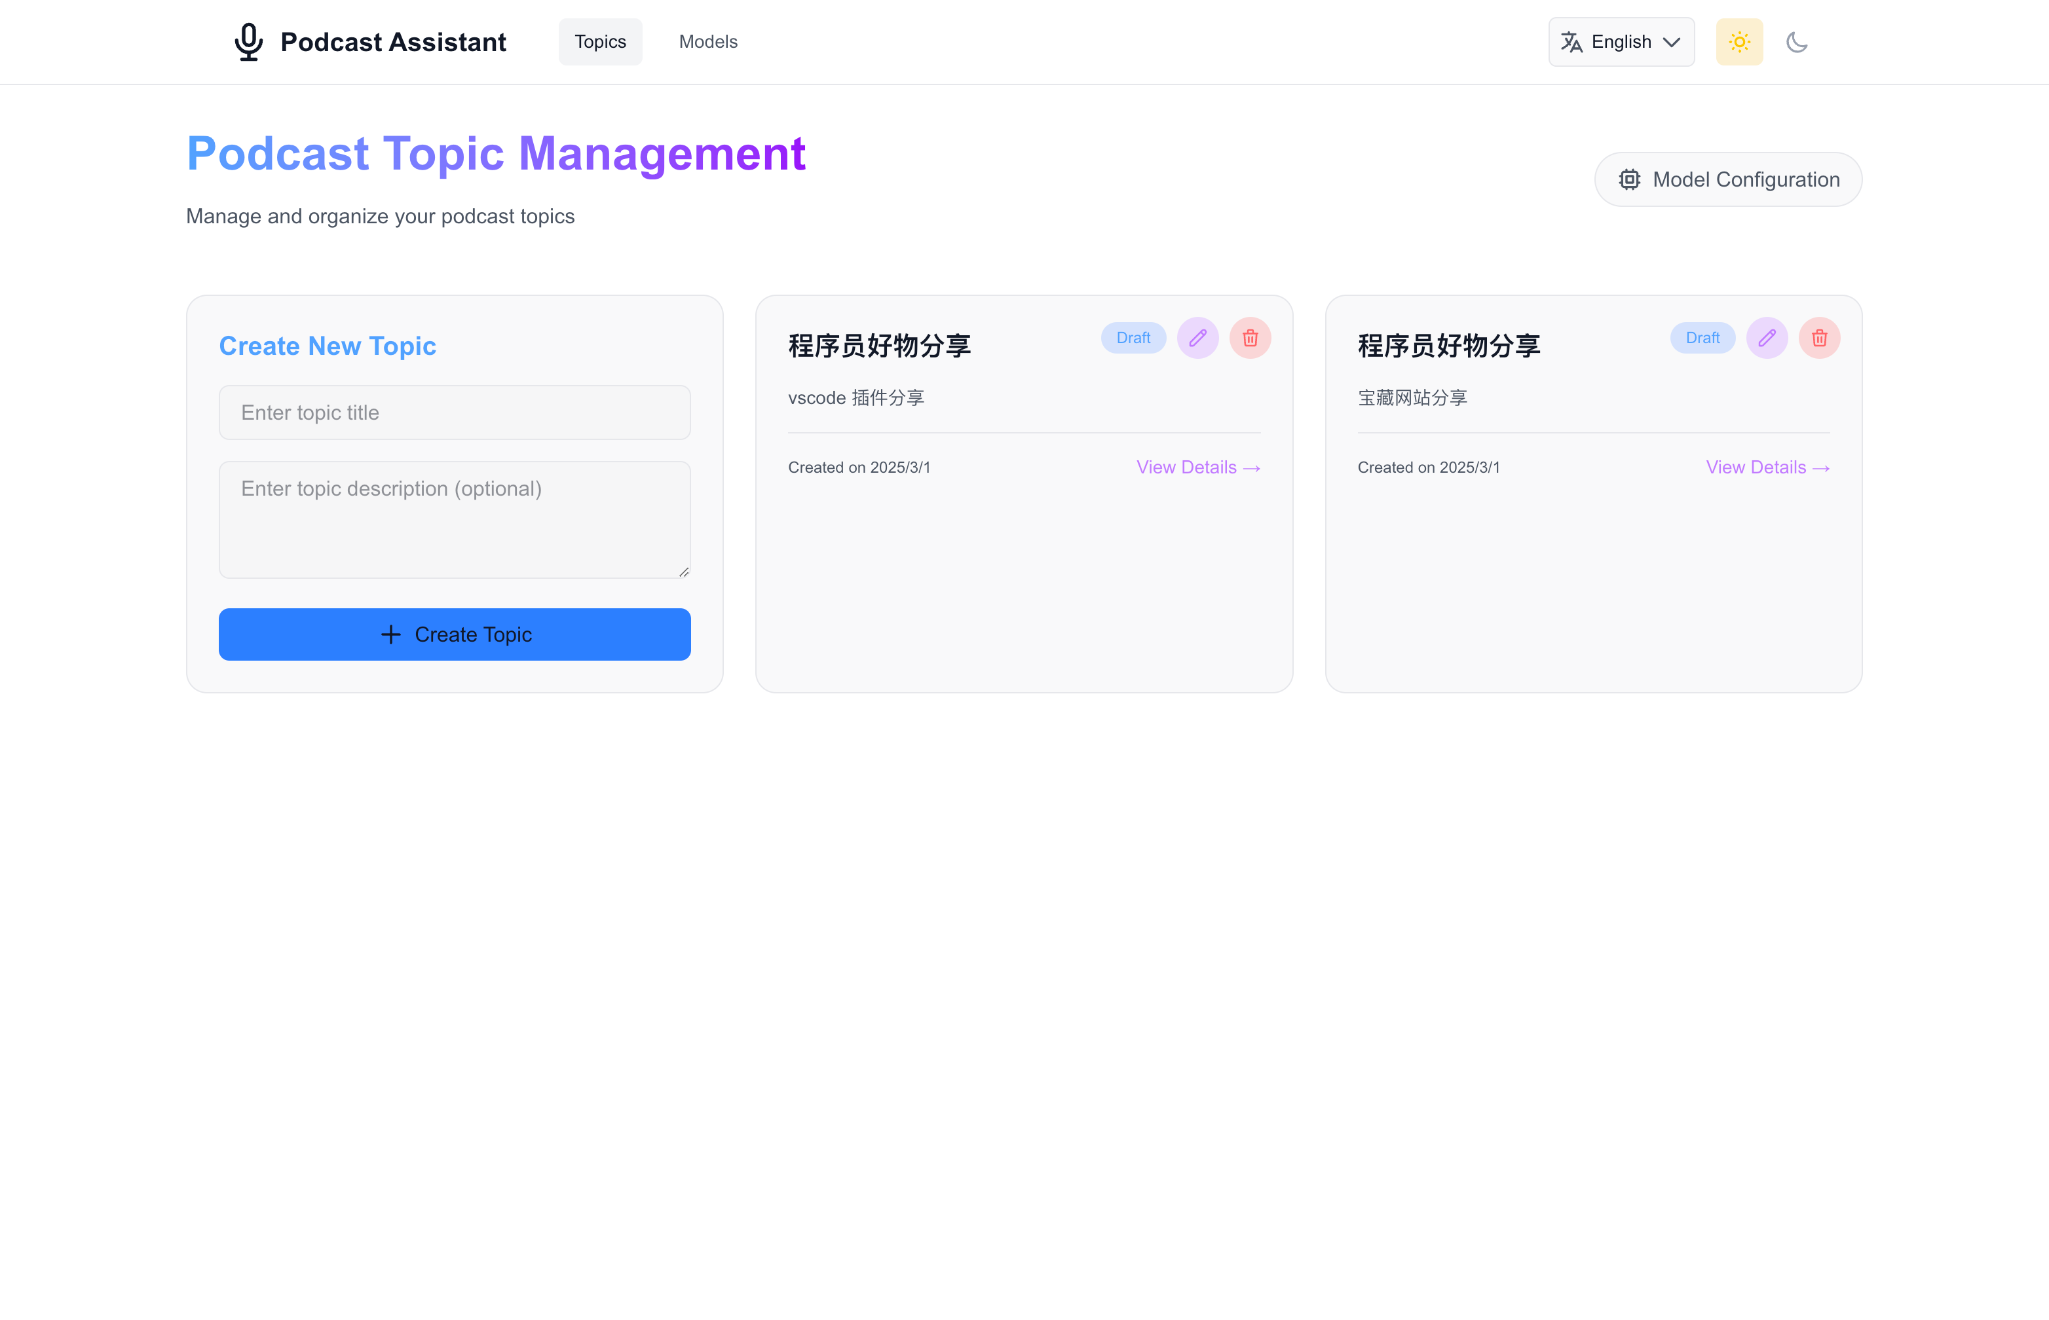
Task: Edit the vscode 插件分享 topic
Action: tap(1197, 338)
